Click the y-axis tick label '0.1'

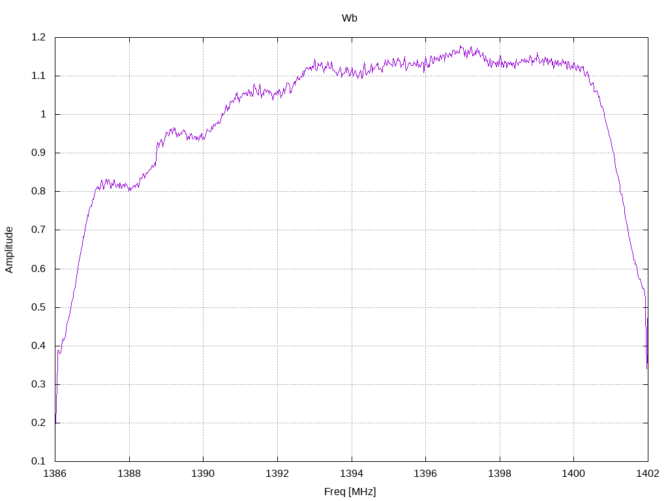coord(38,461)
